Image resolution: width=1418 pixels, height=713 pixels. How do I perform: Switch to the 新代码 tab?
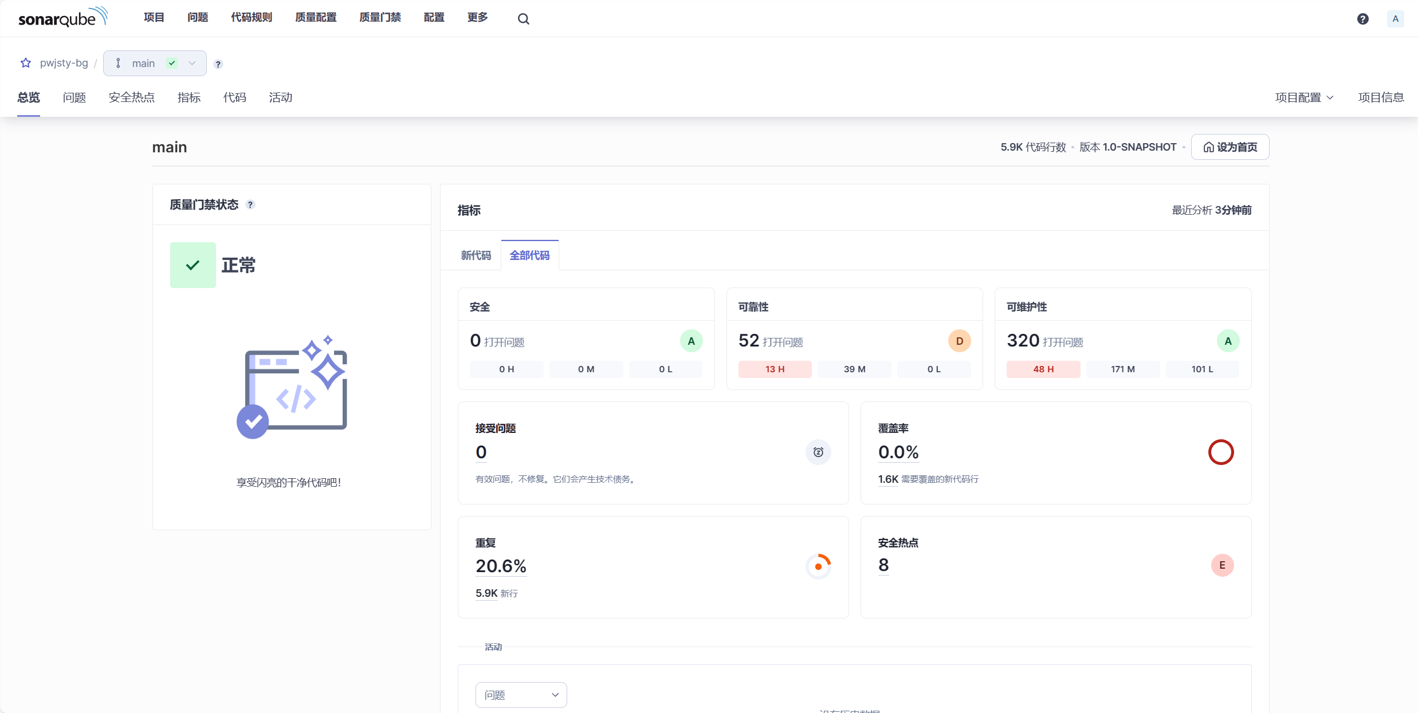point(476,255)
